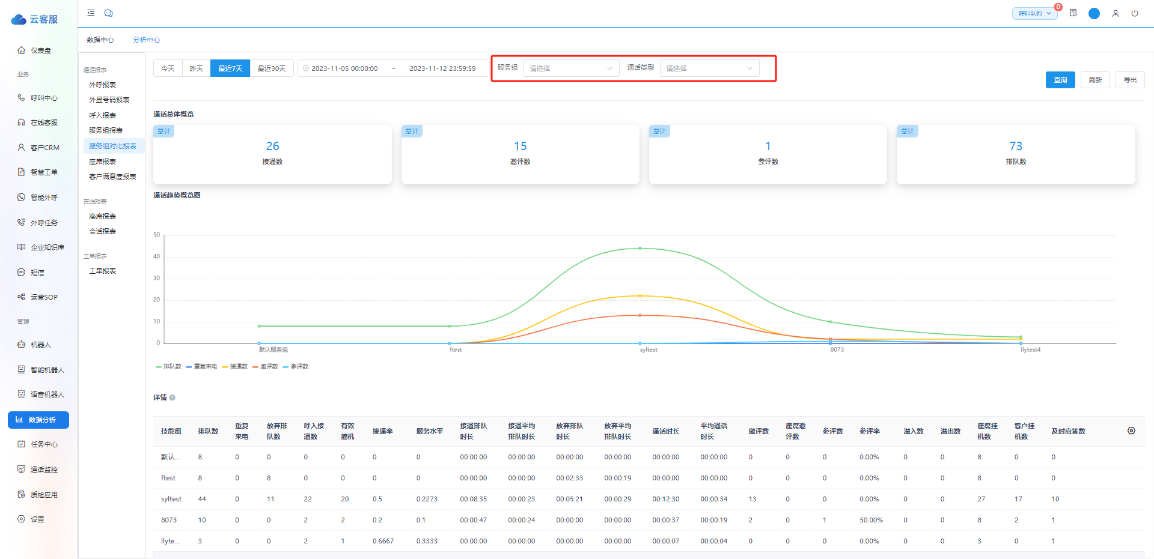Click the 50.00% value in 8073 row
The width and height of the screenshot is (1154, 559).
coord(871,520)
